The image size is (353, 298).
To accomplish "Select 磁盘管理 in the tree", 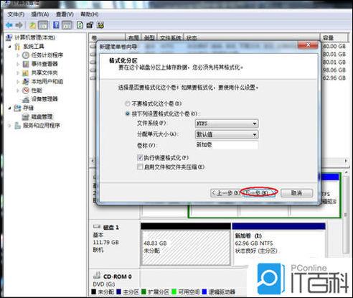I will pyautogui.click(x=42, y=117).
